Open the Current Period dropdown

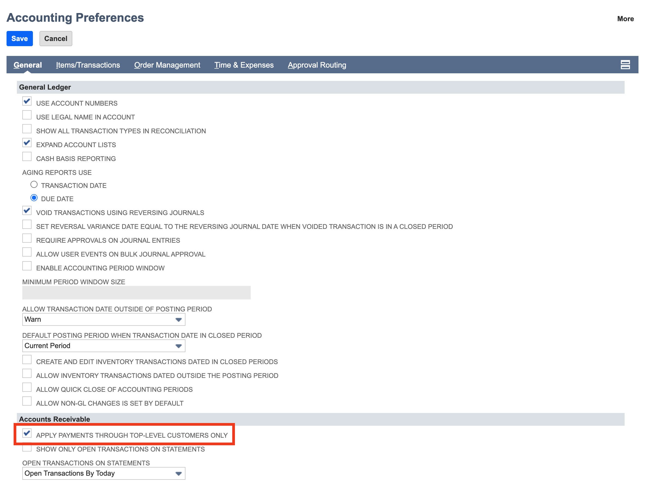(178, 346)
